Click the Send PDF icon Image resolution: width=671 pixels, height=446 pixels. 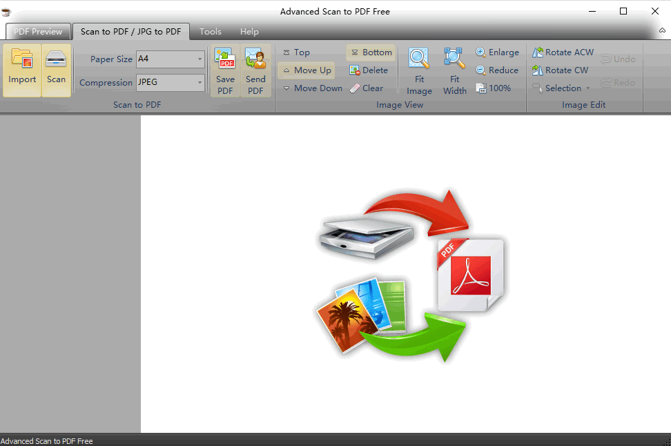[255, 70]
